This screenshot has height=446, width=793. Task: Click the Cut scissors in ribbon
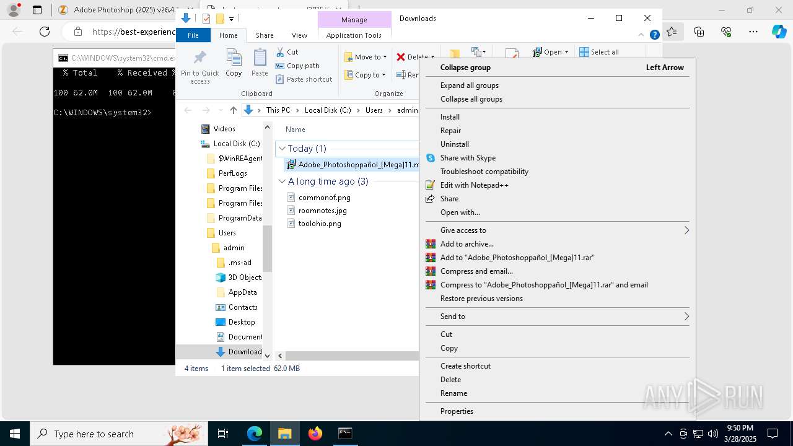pyautogui.click(x=287, y=52)
